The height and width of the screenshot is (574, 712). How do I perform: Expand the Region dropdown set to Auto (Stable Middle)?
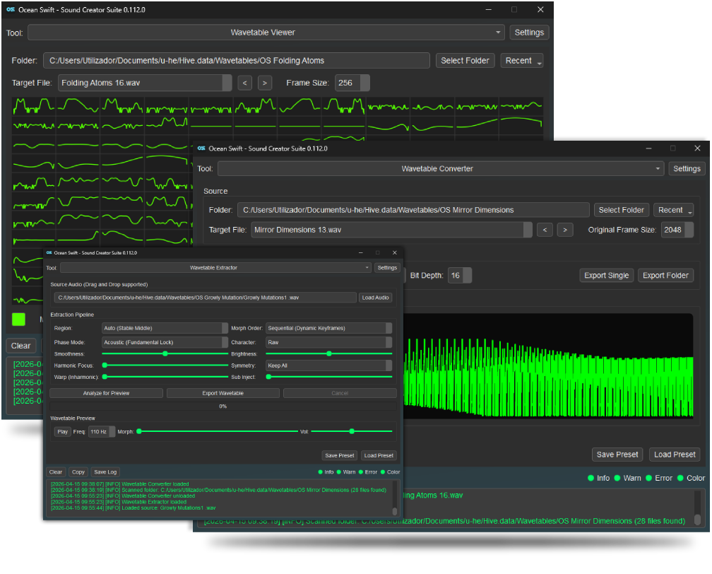[164, 328]
